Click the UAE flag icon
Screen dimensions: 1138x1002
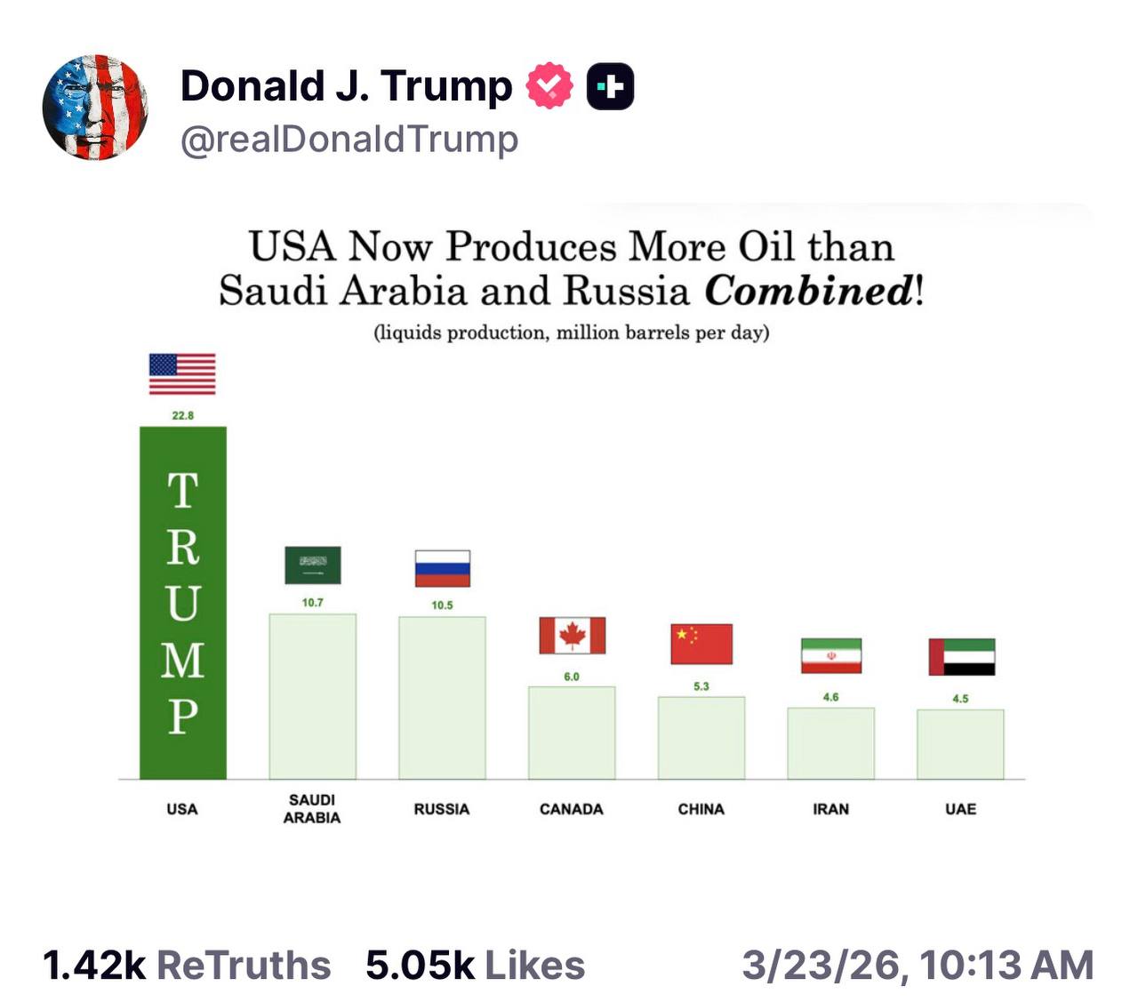click(x=961, y=657)
